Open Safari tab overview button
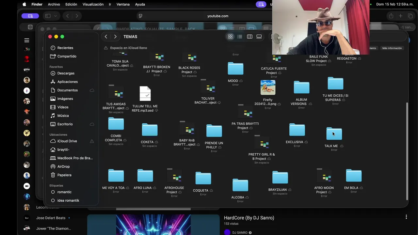418x235 pixels. (410, 16)
